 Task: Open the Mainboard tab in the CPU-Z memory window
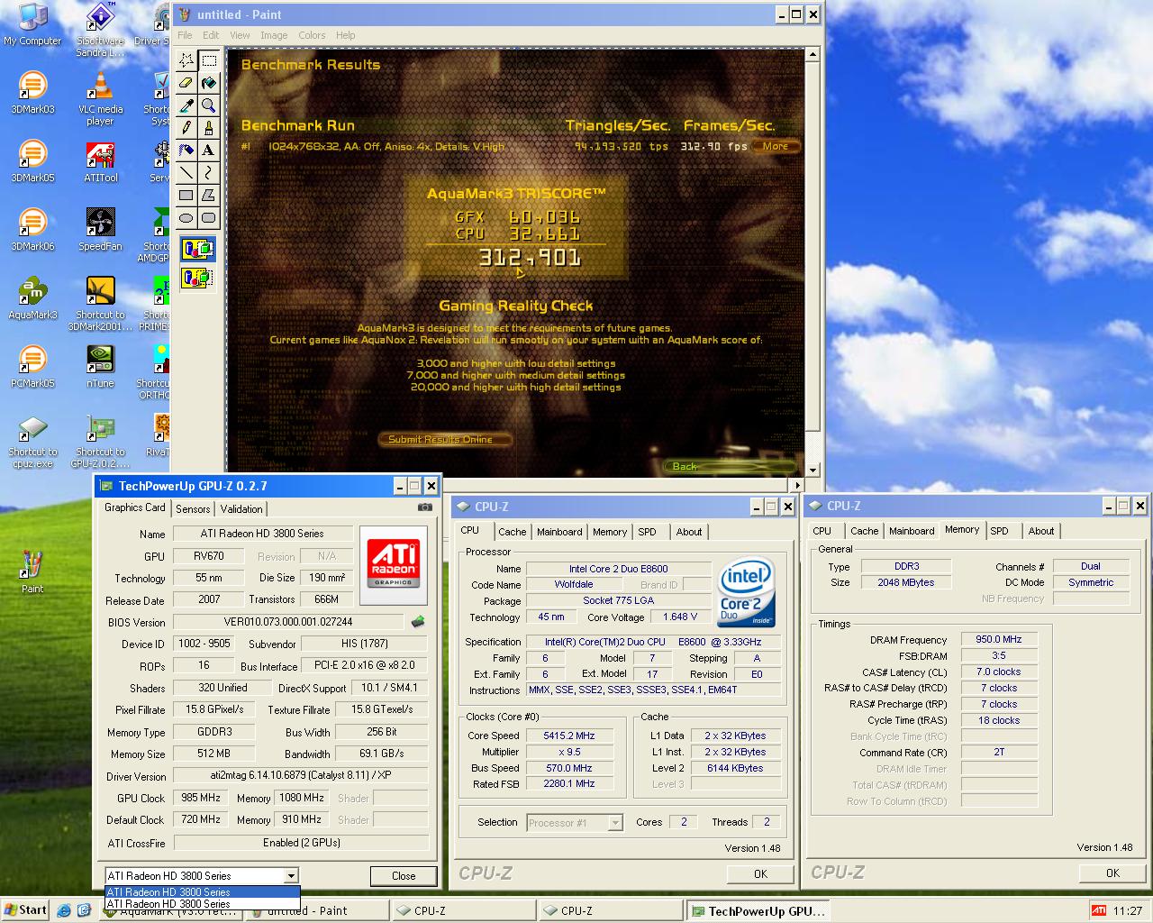(x=912, y=531)
